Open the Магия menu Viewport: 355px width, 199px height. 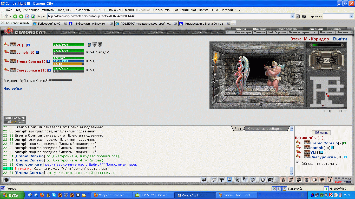(x=129, y=10)
